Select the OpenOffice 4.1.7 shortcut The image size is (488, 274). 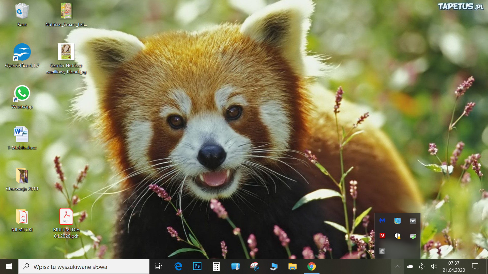click(22, 56)
